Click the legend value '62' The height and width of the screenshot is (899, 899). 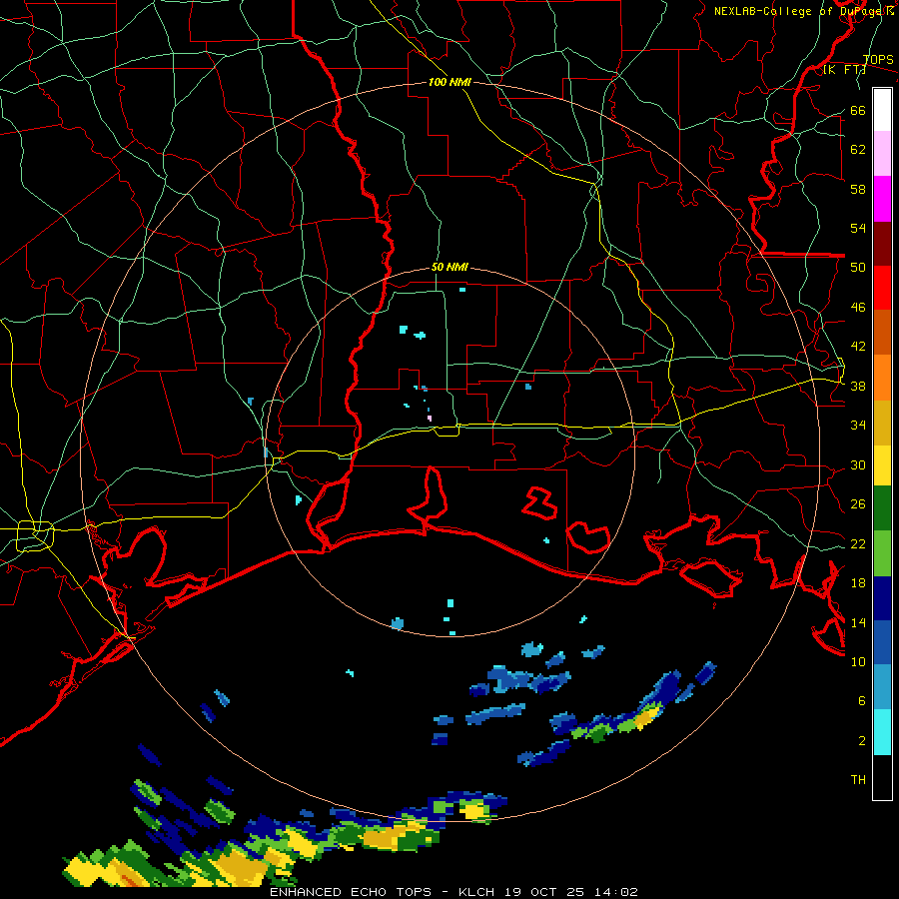click(858, 149)
